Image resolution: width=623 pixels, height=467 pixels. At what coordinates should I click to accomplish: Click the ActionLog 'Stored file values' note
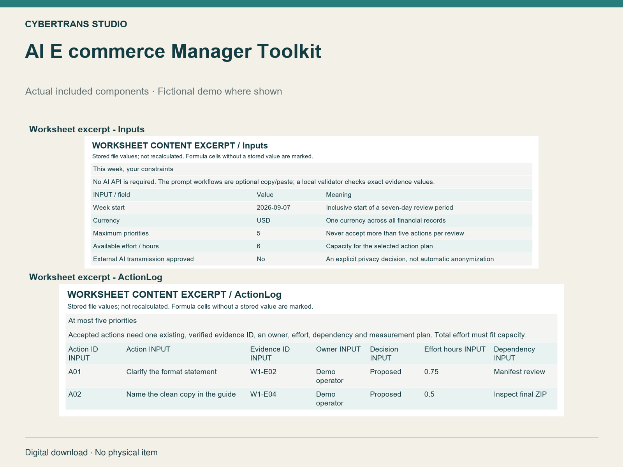point(190,306)
